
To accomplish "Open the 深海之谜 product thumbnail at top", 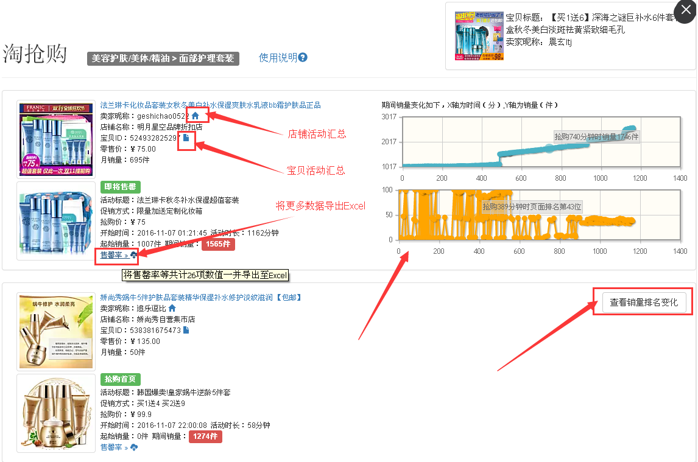I will tap(479, 35).
